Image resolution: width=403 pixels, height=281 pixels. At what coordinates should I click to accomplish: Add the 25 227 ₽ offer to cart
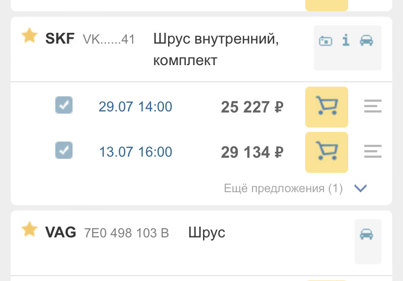click(327, 107)
